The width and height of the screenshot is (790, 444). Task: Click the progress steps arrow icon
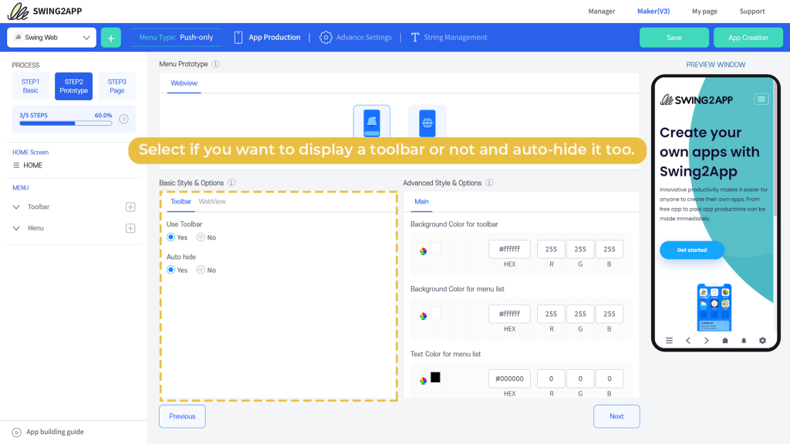[x=123, y=119]
